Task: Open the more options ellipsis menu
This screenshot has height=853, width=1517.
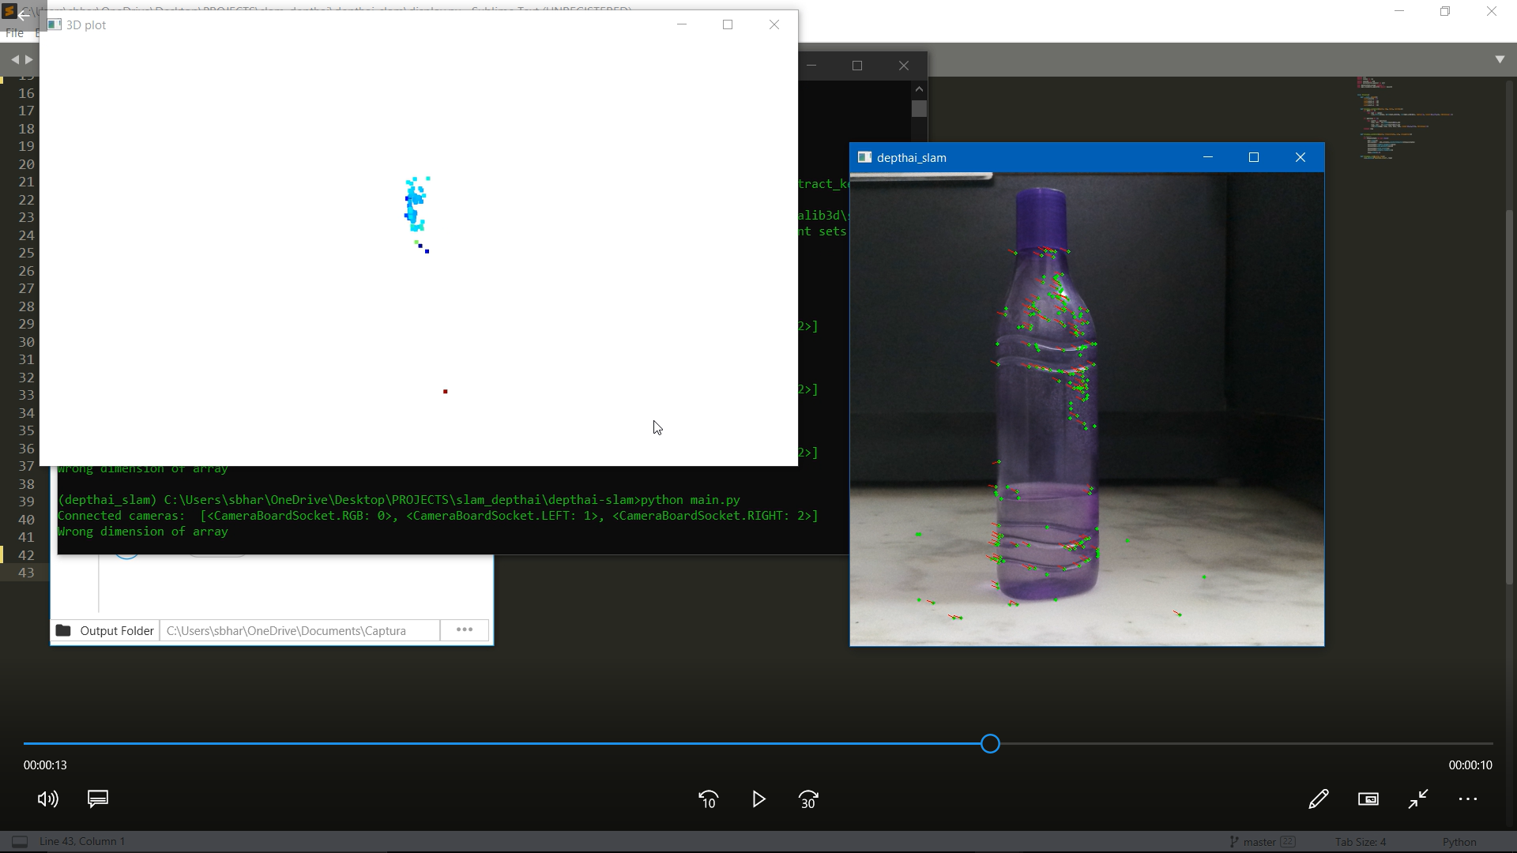Action: tap(1468, 799)
